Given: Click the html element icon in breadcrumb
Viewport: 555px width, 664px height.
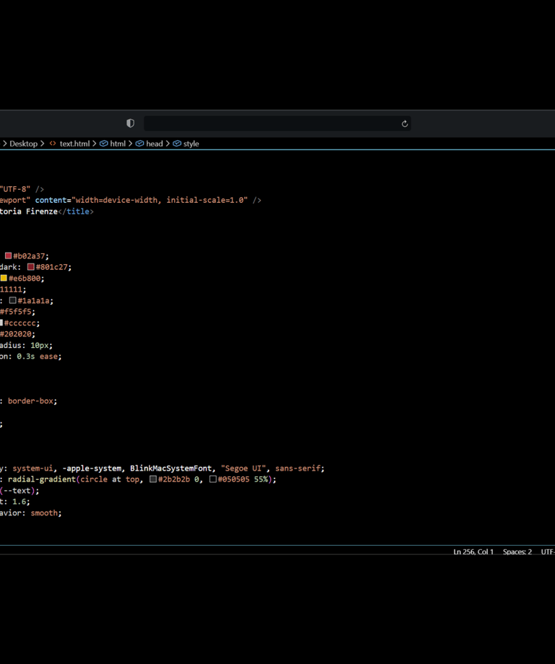Looking at the screenshot, I should click(104, 144).
